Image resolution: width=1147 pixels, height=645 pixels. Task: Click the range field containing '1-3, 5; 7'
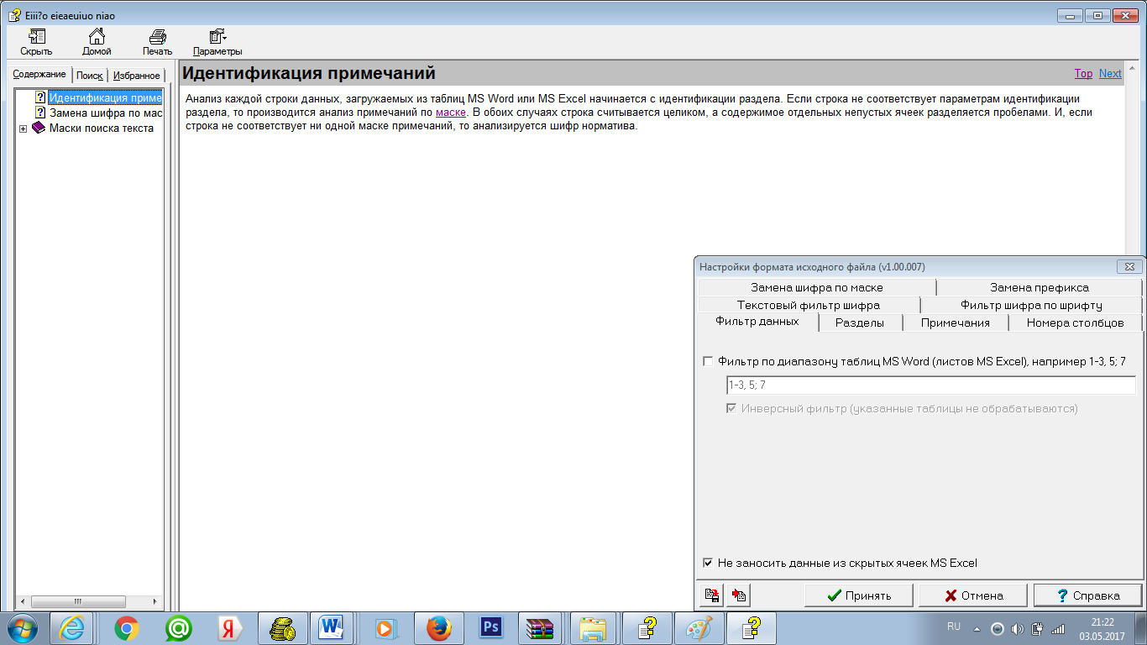931,385
